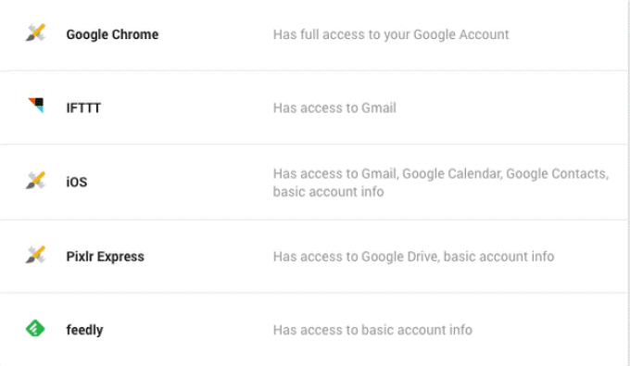Screen dimensions: 630x366
Task: Select the IFTTT app name
Action: tap(83, 108)
